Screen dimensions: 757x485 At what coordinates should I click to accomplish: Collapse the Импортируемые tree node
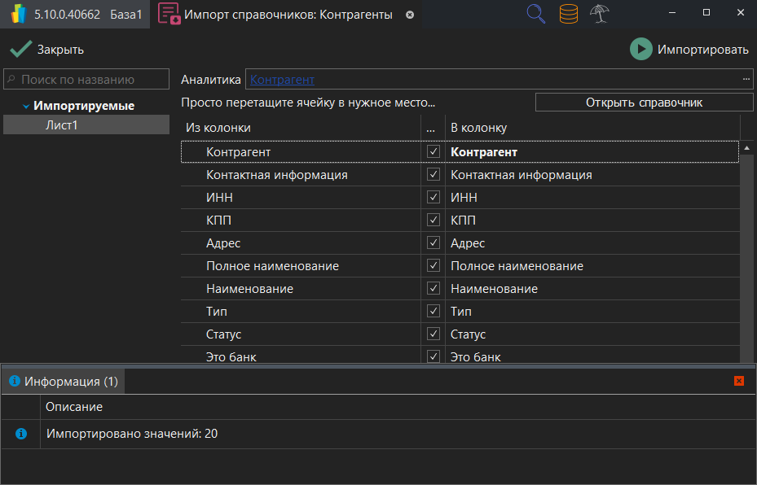pos(26,107)
